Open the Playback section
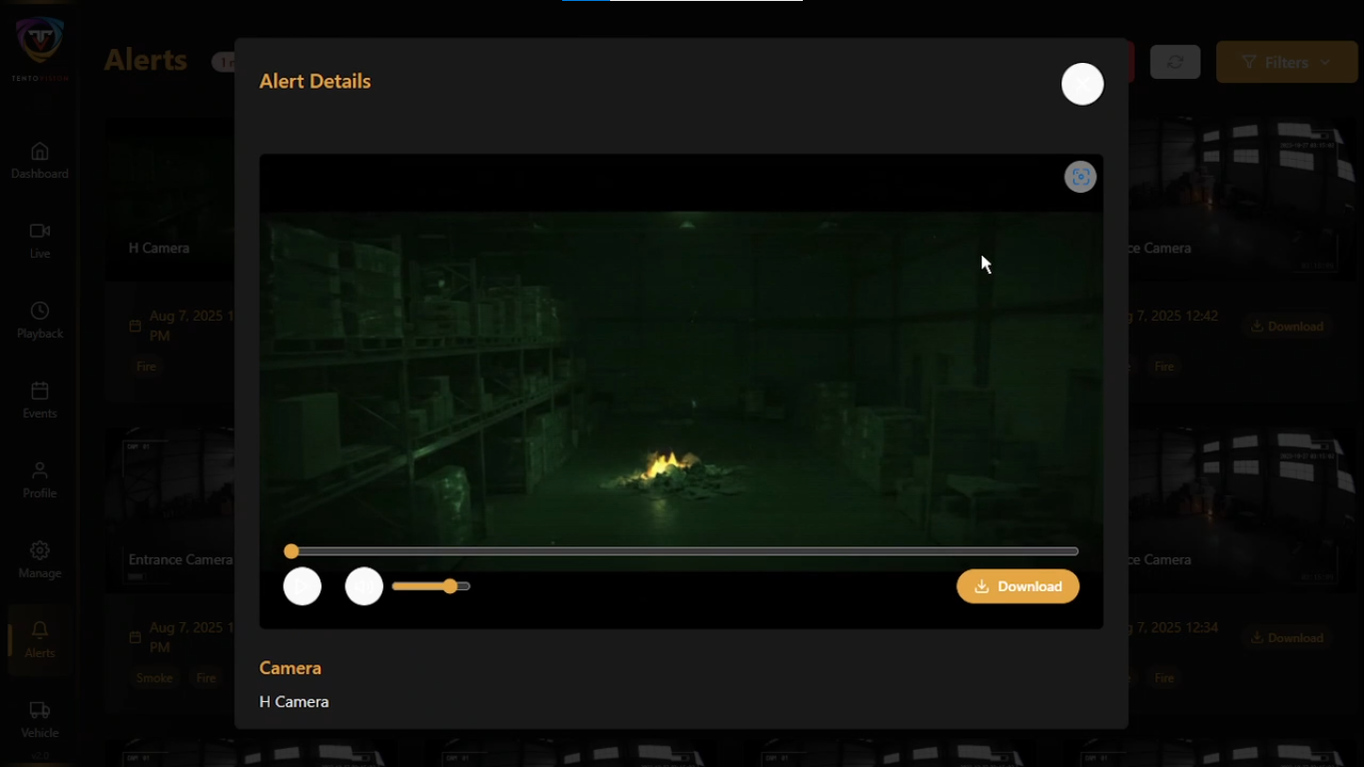 pyautogui.click(x=40, y=321)
